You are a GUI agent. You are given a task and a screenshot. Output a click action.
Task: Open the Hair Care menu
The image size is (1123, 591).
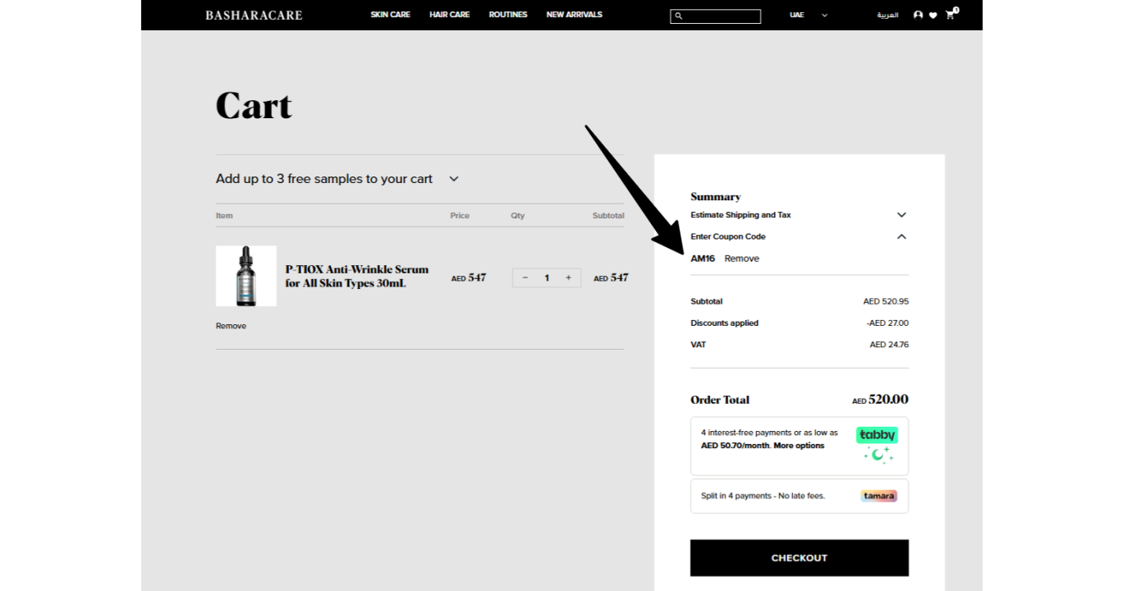449,15
